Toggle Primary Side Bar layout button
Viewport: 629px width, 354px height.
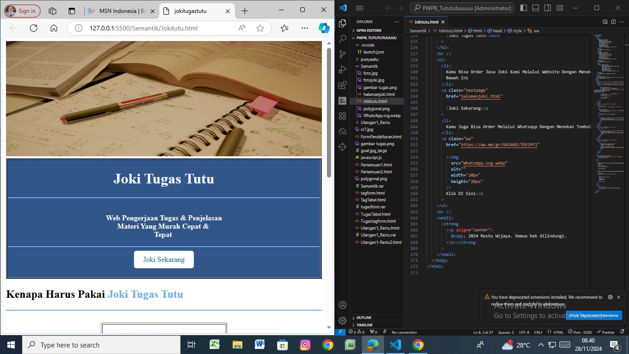click(x=523, y=8)
